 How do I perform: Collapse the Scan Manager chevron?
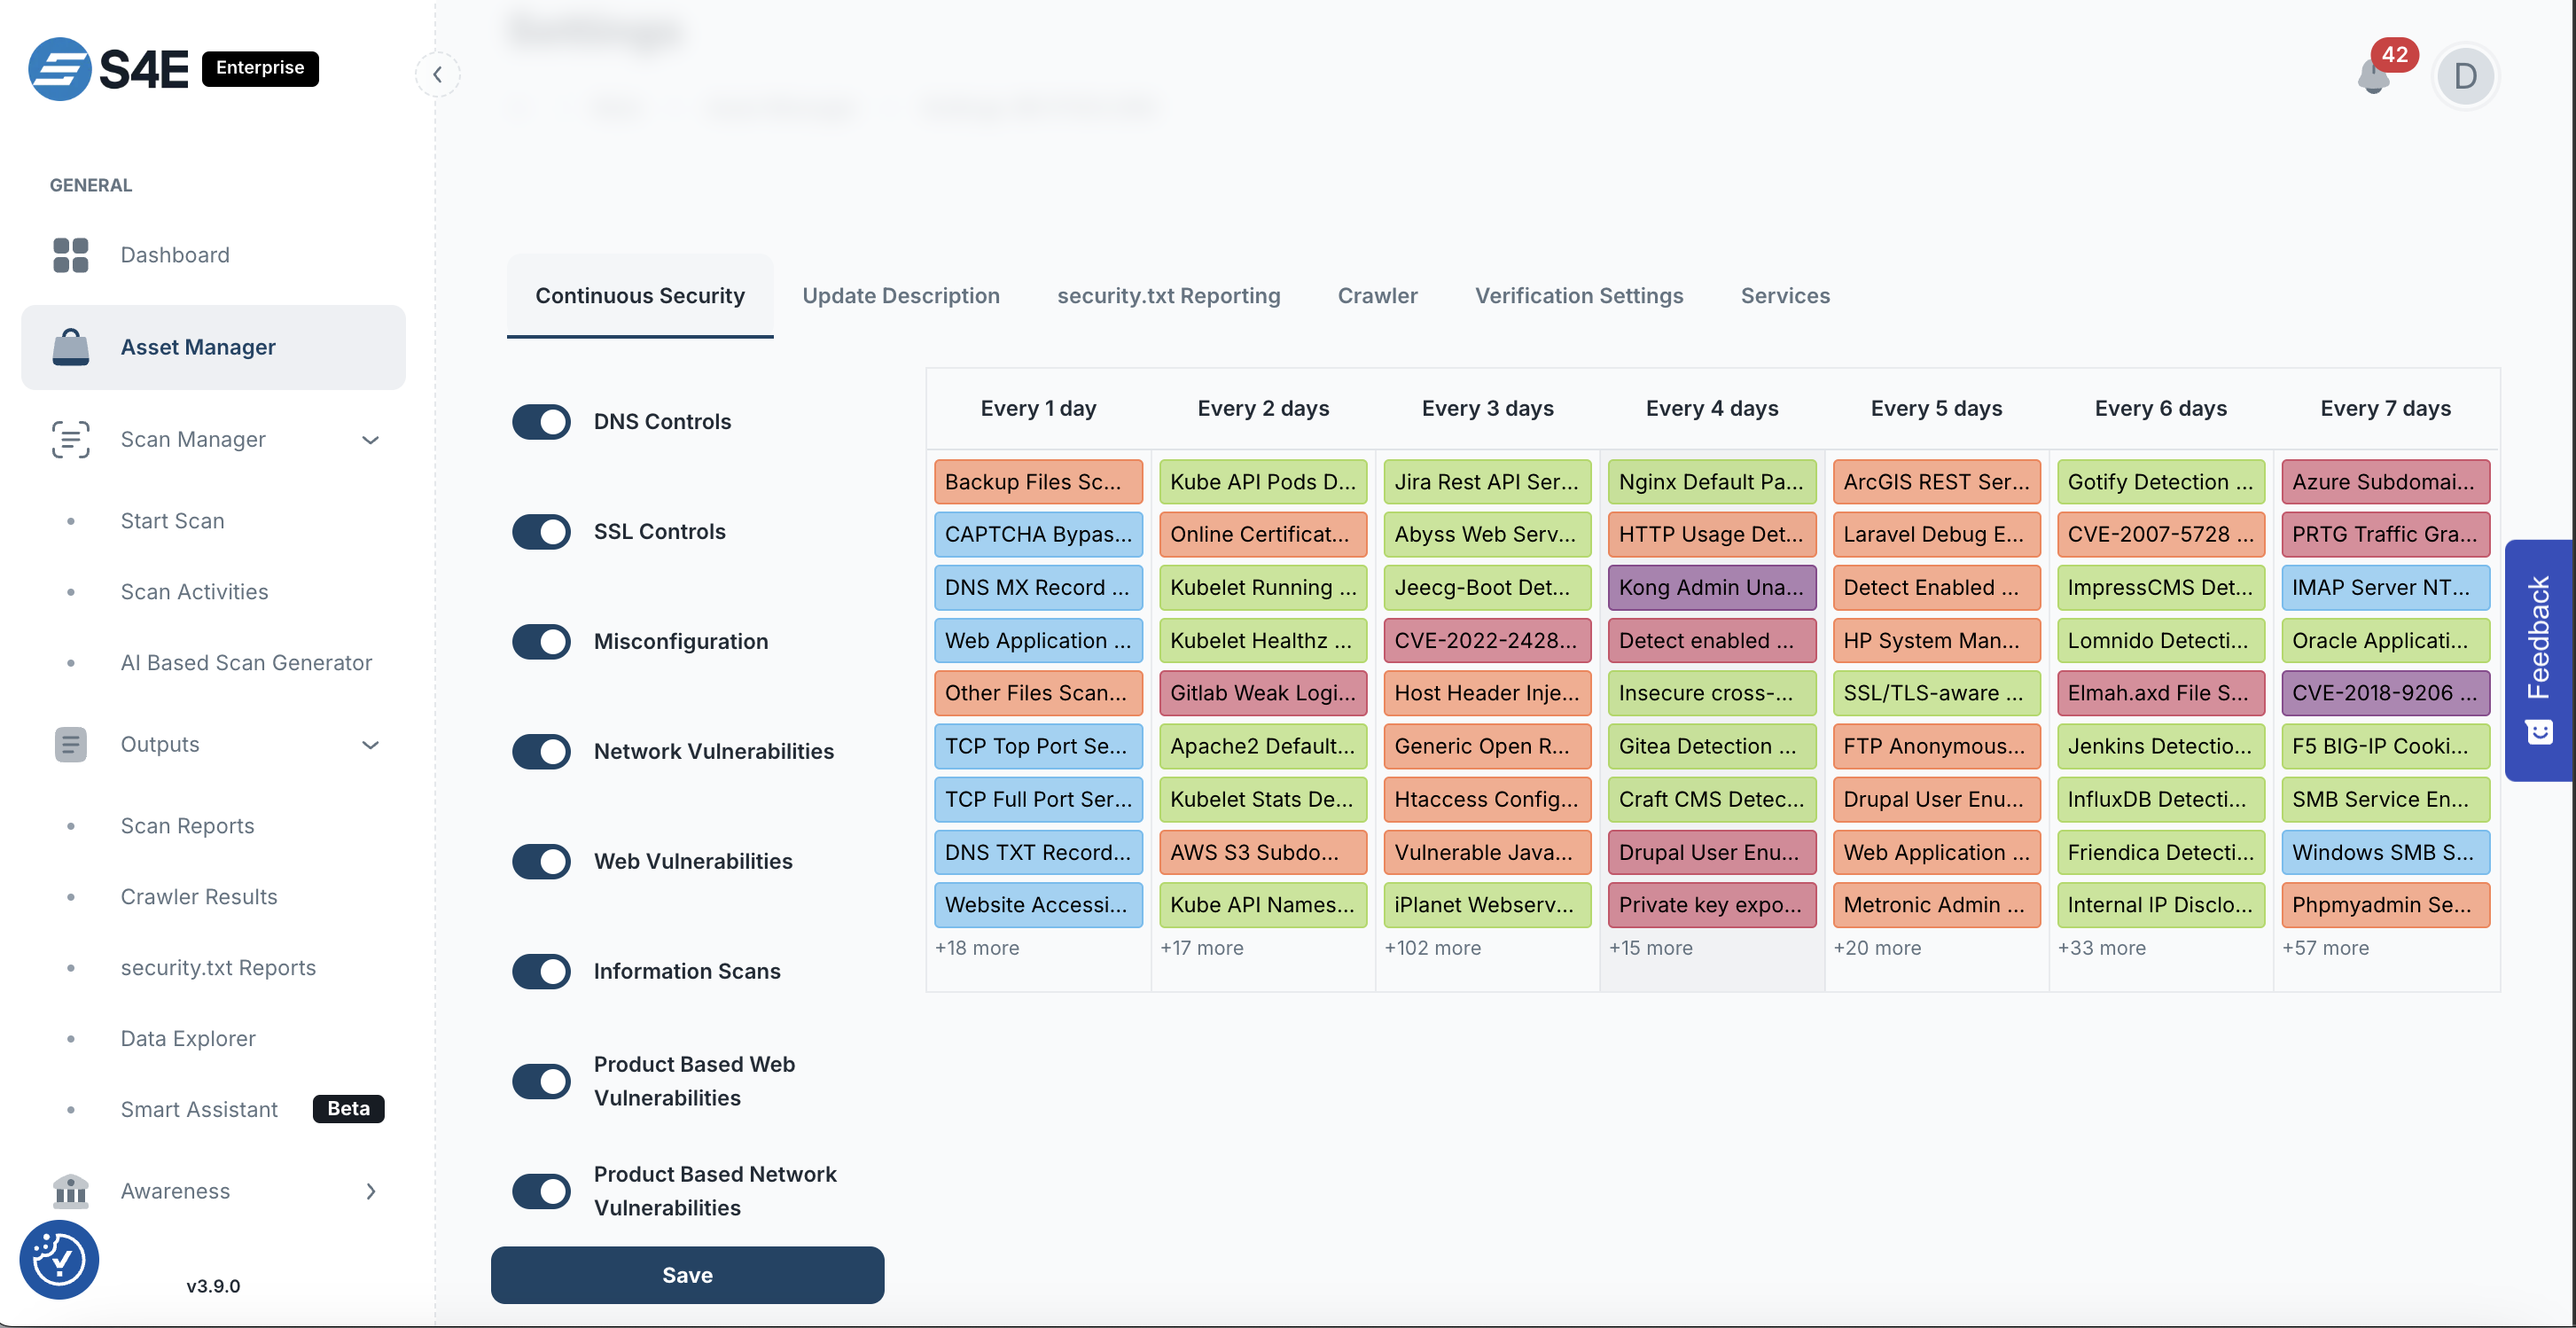(x=370, y=440)
